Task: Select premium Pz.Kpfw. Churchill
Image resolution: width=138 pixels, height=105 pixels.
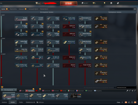Action: (x=101, y=81)
